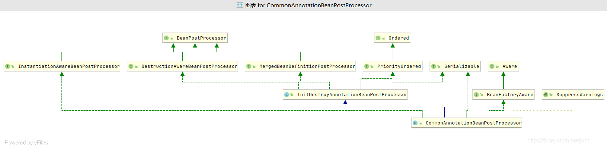Select the SuppressWarnings node label
The height and width of the screenshot is (147, 607).
[579, 95]
